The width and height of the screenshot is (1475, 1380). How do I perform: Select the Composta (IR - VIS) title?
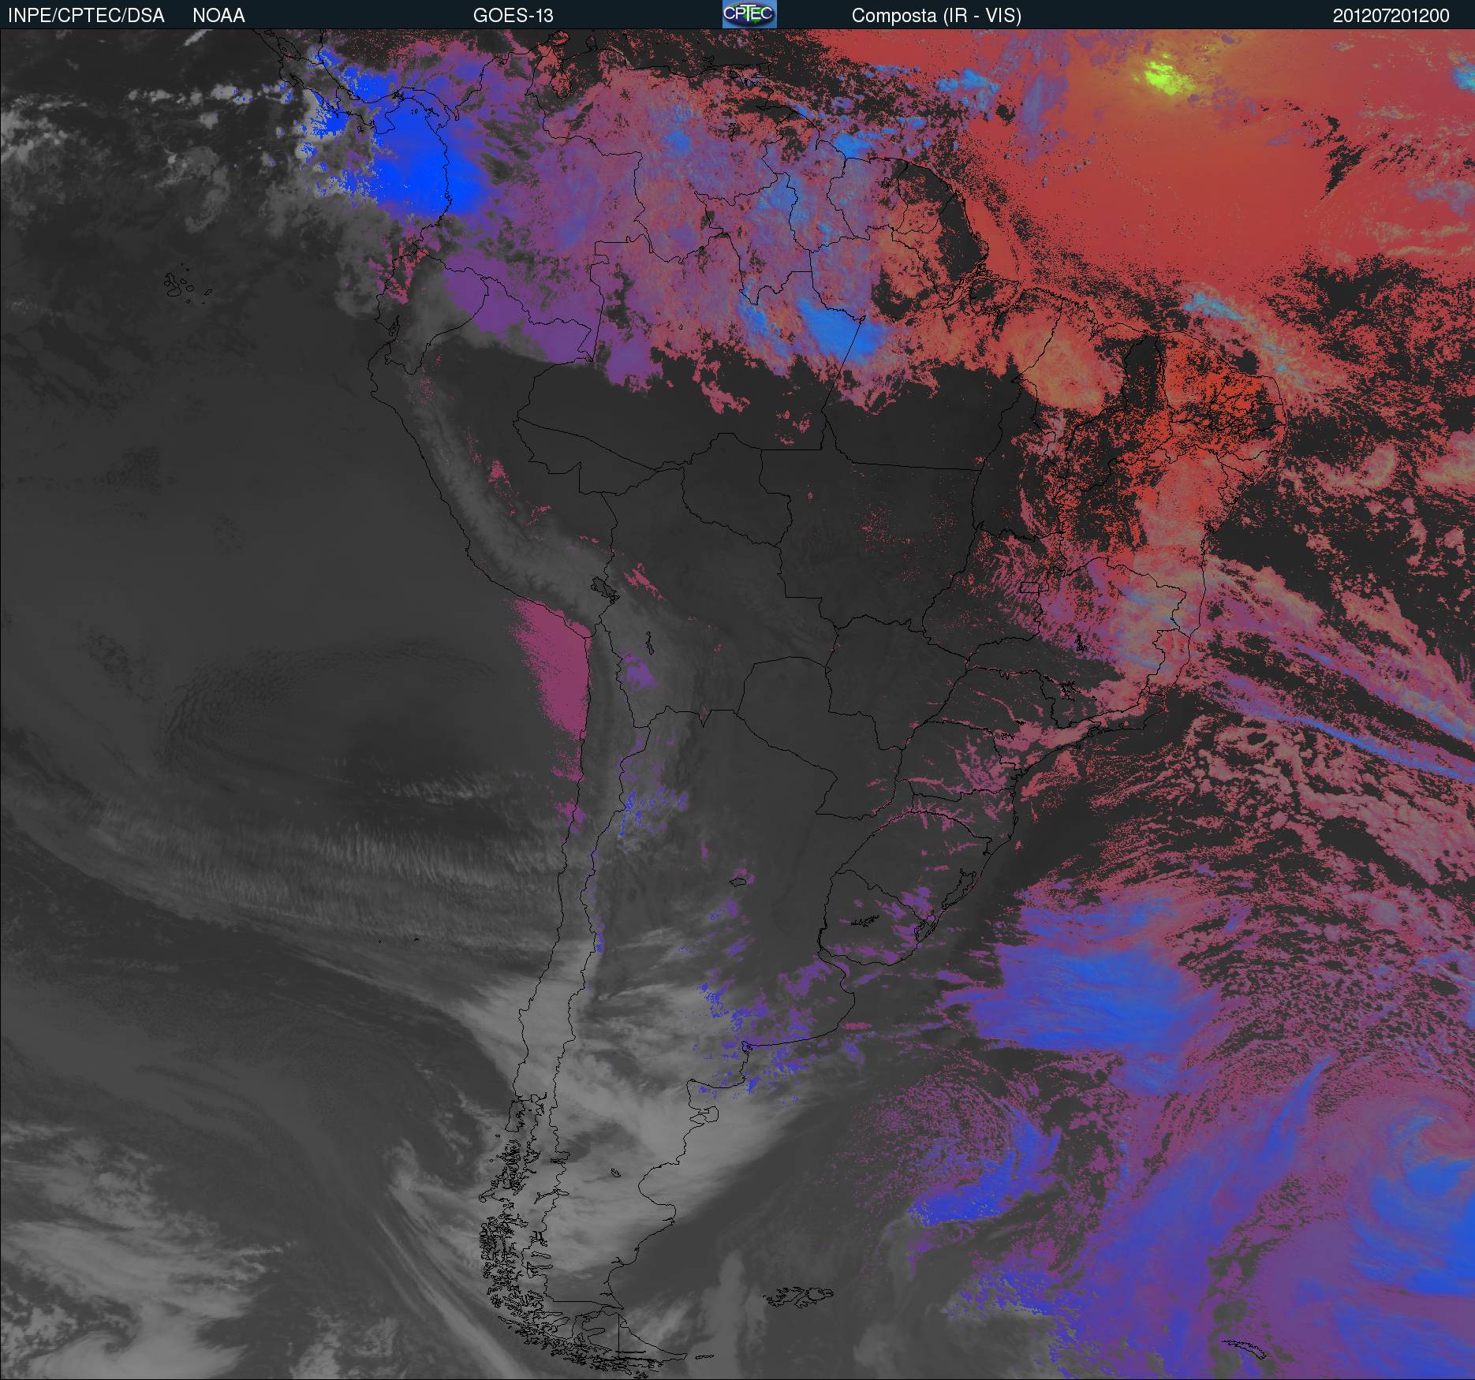(936, 16)
